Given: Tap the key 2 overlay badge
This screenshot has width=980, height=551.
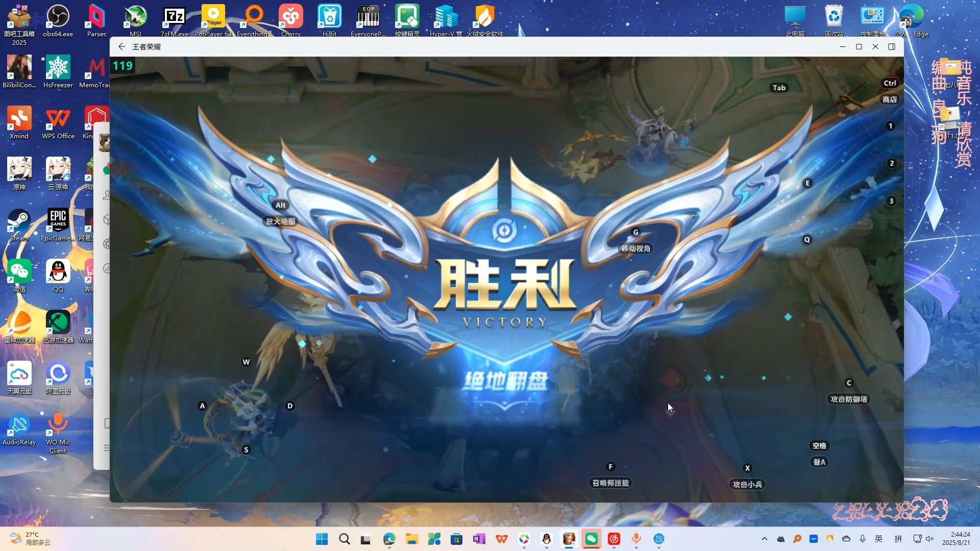Looking at the screenshot, I should pyautogui.click(x=892, y=163).
